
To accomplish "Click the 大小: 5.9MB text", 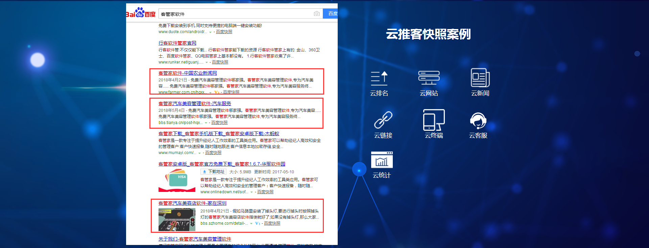I will 240,172.
